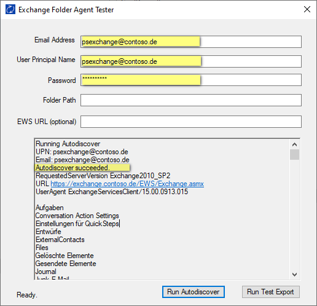Image resolution: width=317 pixels, height=306 pixels.
Task: Activate the EWS URL optional field
Action: 191,122
